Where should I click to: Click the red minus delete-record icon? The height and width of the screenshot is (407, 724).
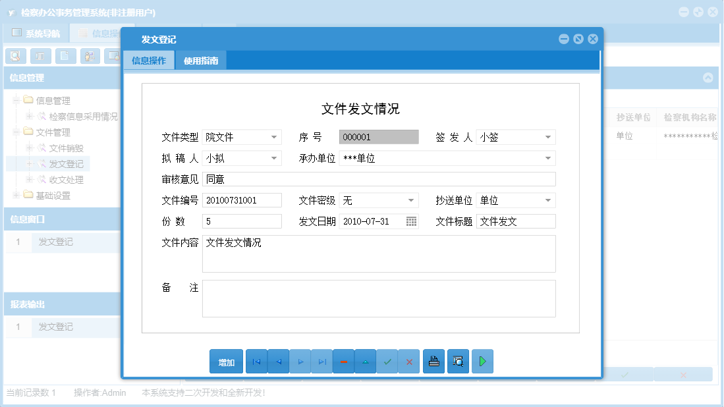[343, 361]
